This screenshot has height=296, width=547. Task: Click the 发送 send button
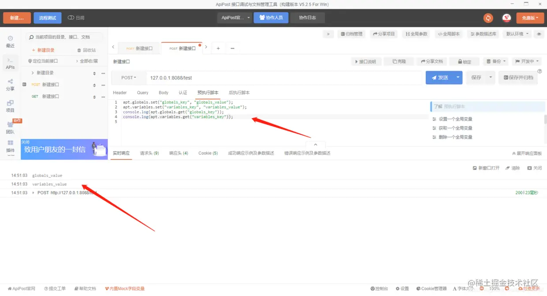tap(439, 78)
